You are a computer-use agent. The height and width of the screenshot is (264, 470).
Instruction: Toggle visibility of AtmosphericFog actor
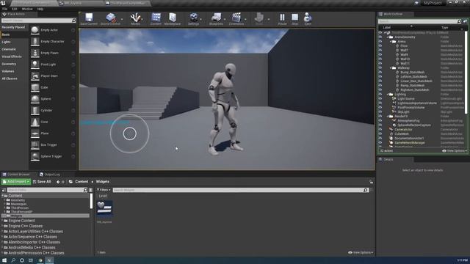pyautogui.click(x=380, y=120)
